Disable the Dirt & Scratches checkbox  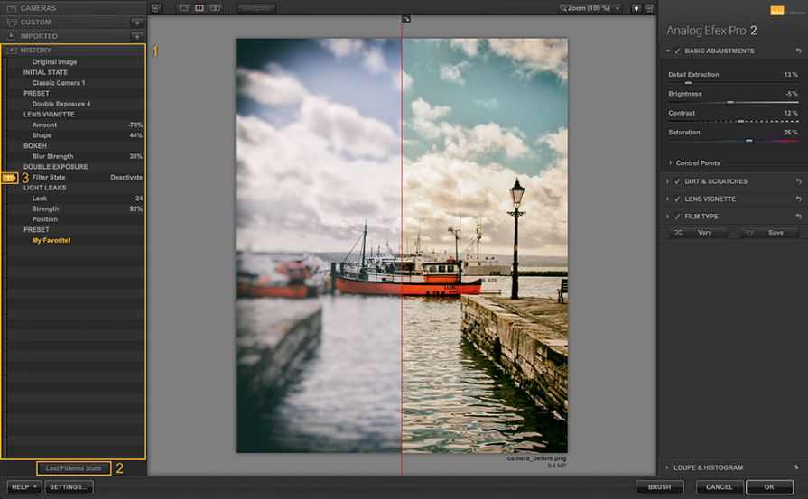[677, 182]
